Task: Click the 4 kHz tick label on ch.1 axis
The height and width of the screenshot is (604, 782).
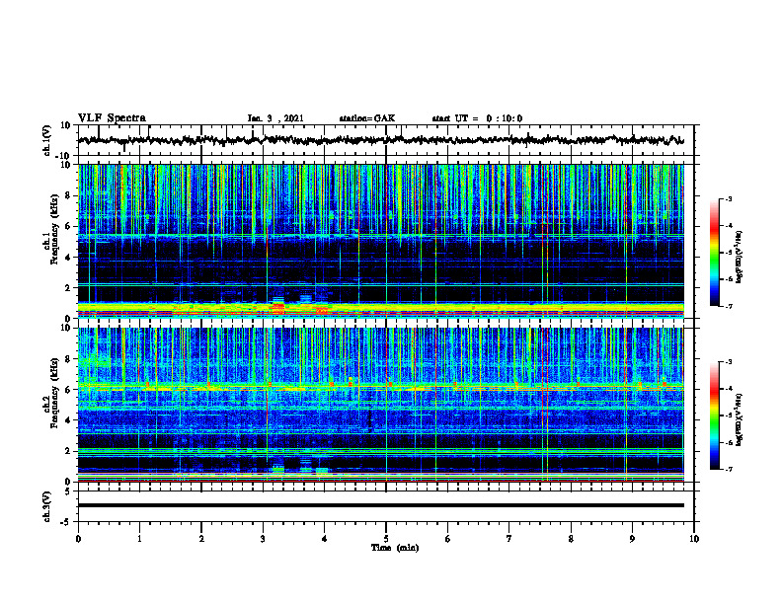Action: tap(68, 258)
